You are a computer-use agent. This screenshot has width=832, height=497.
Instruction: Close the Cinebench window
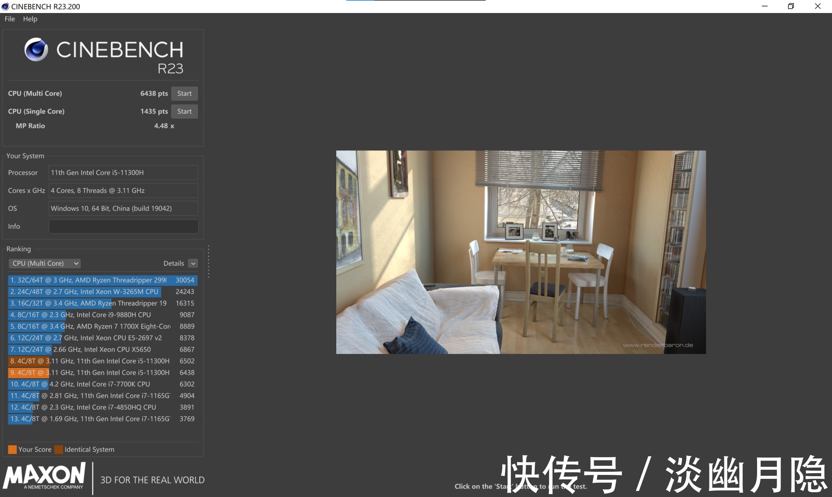click(818, 6)
